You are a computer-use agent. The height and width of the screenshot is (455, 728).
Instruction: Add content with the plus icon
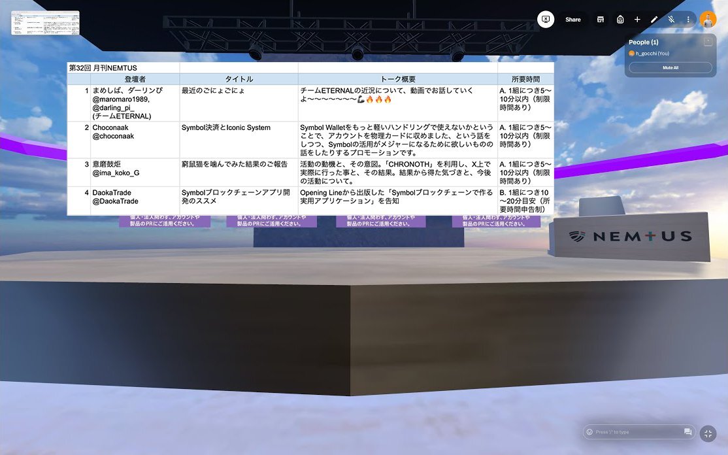637,20
